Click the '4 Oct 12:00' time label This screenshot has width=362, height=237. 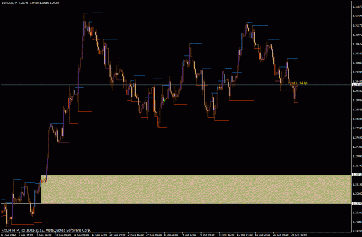189,235
